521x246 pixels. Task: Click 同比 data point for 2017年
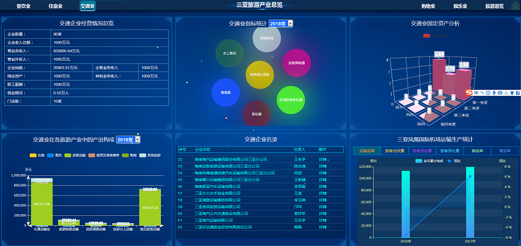pos(470,176)
